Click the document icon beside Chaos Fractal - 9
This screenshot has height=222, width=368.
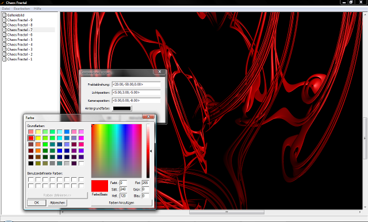point(4,20)
